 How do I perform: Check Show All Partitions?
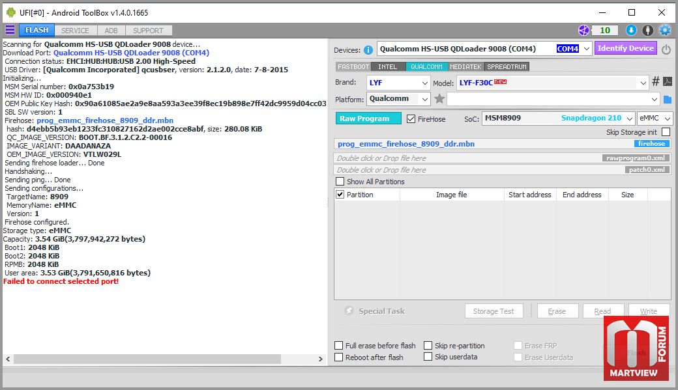[340, 182]
